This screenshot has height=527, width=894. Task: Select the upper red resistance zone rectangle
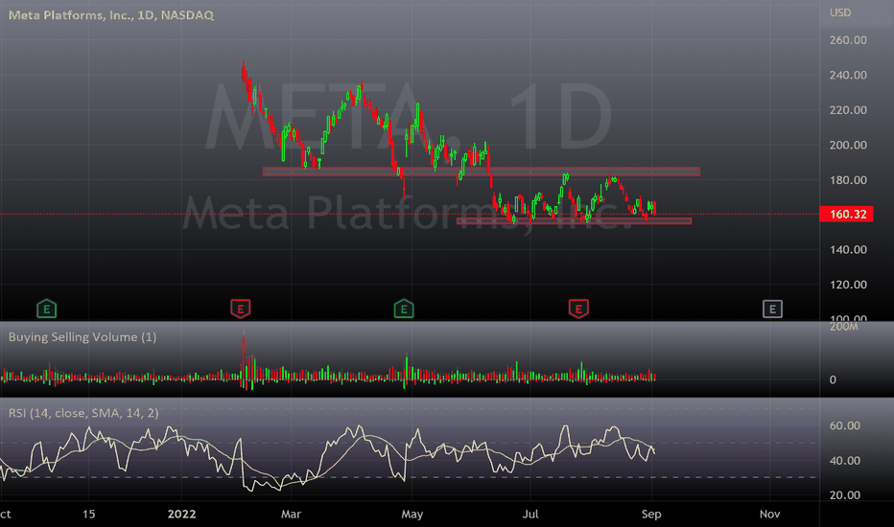pyautogui.click(x=482, y=172)
